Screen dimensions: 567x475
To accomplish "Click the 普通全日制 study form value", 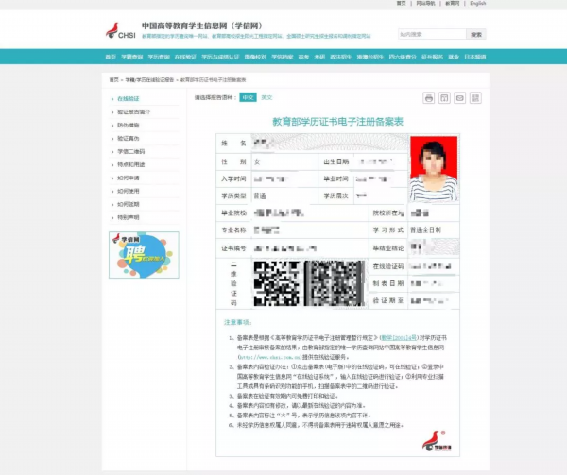I will tap(425, 230).
